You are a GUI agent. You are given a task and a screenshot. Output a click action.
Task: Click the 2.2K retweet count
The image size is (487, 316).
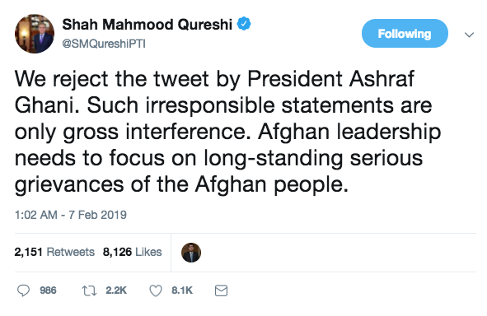pos(116,290)
